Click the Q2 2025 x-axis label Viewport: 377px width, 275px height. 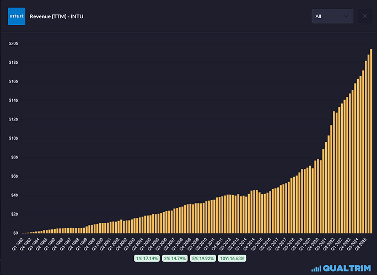click(x=360, y=244)
